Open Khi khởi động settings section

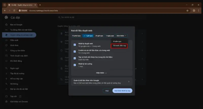[x=16, y=61]
